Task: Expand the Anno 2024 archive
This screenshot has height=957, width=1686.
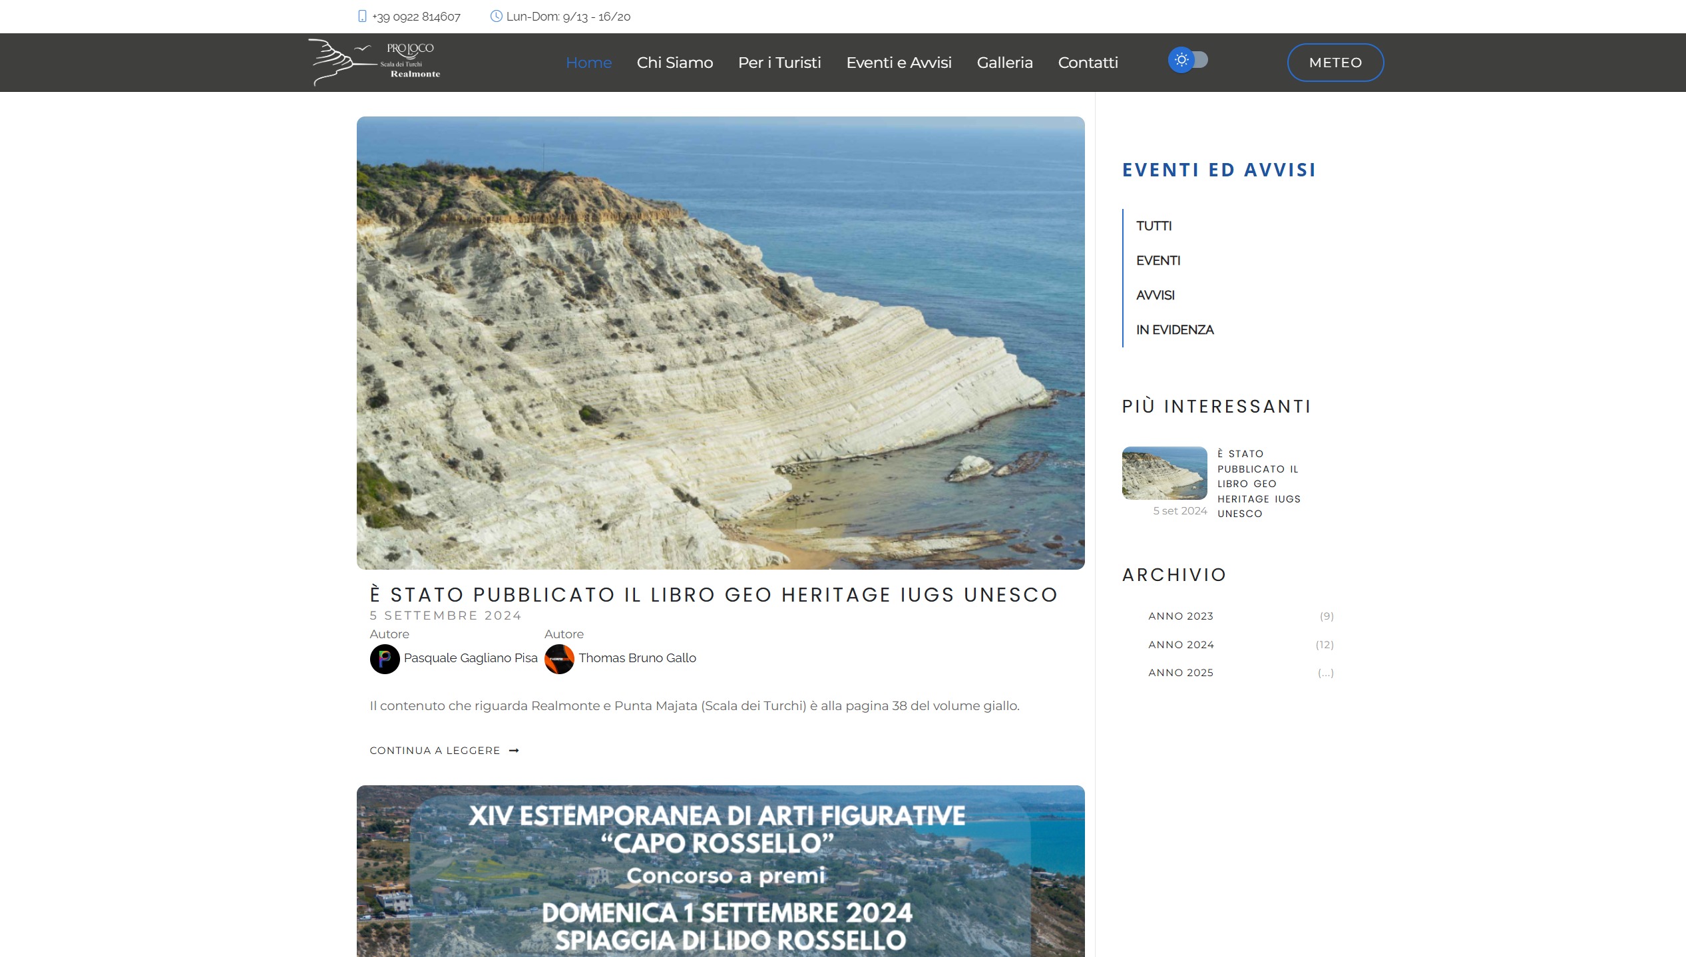Action: click(x=1180, y=645)
